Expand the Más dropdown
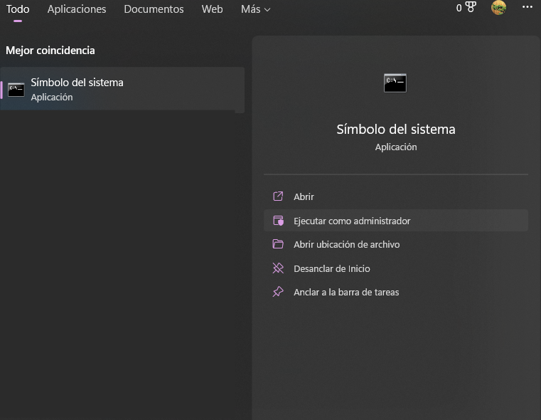Viewport: 541px width, 420px height. (255, 9)
